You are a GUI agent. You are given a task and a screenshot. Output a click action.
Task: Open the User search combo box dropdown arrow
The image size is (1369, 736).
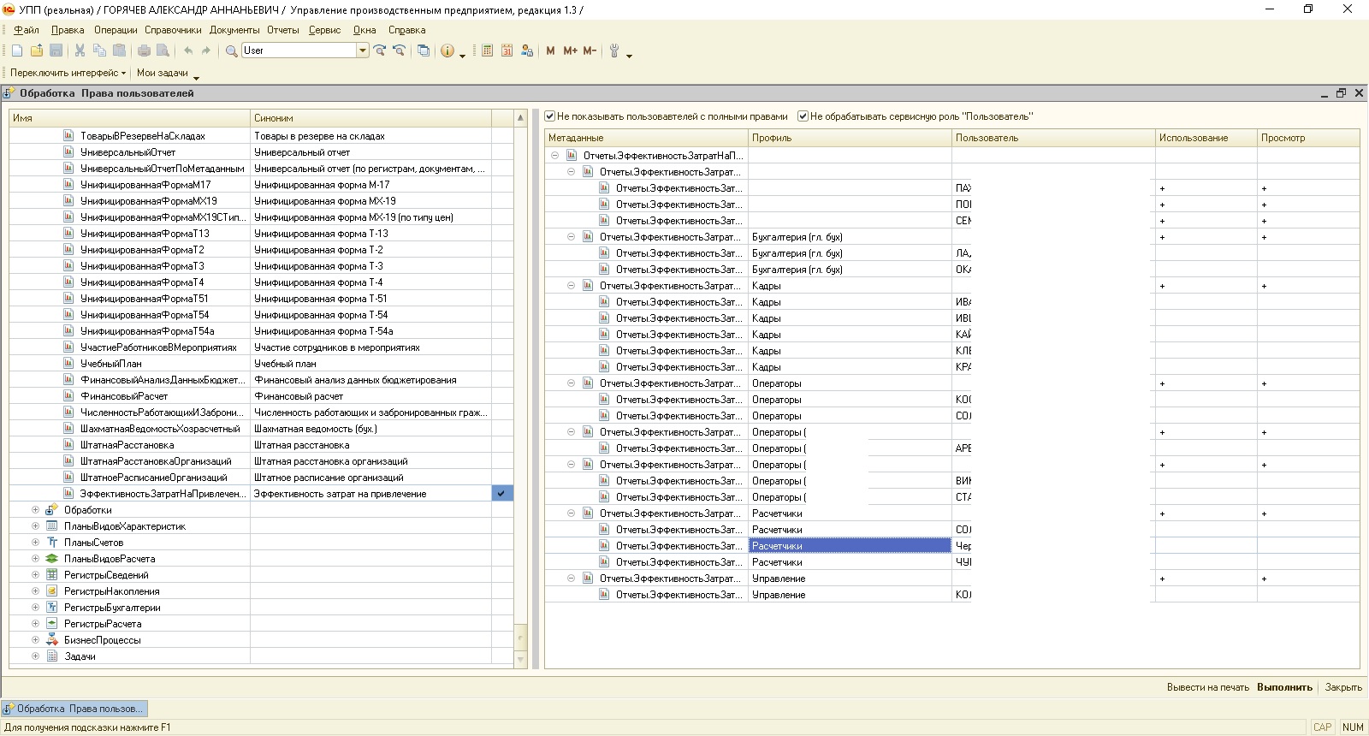(362, 50)
